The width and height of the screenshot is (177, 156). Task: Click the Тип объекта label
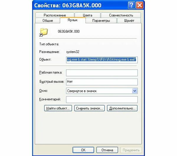[49, 44]
